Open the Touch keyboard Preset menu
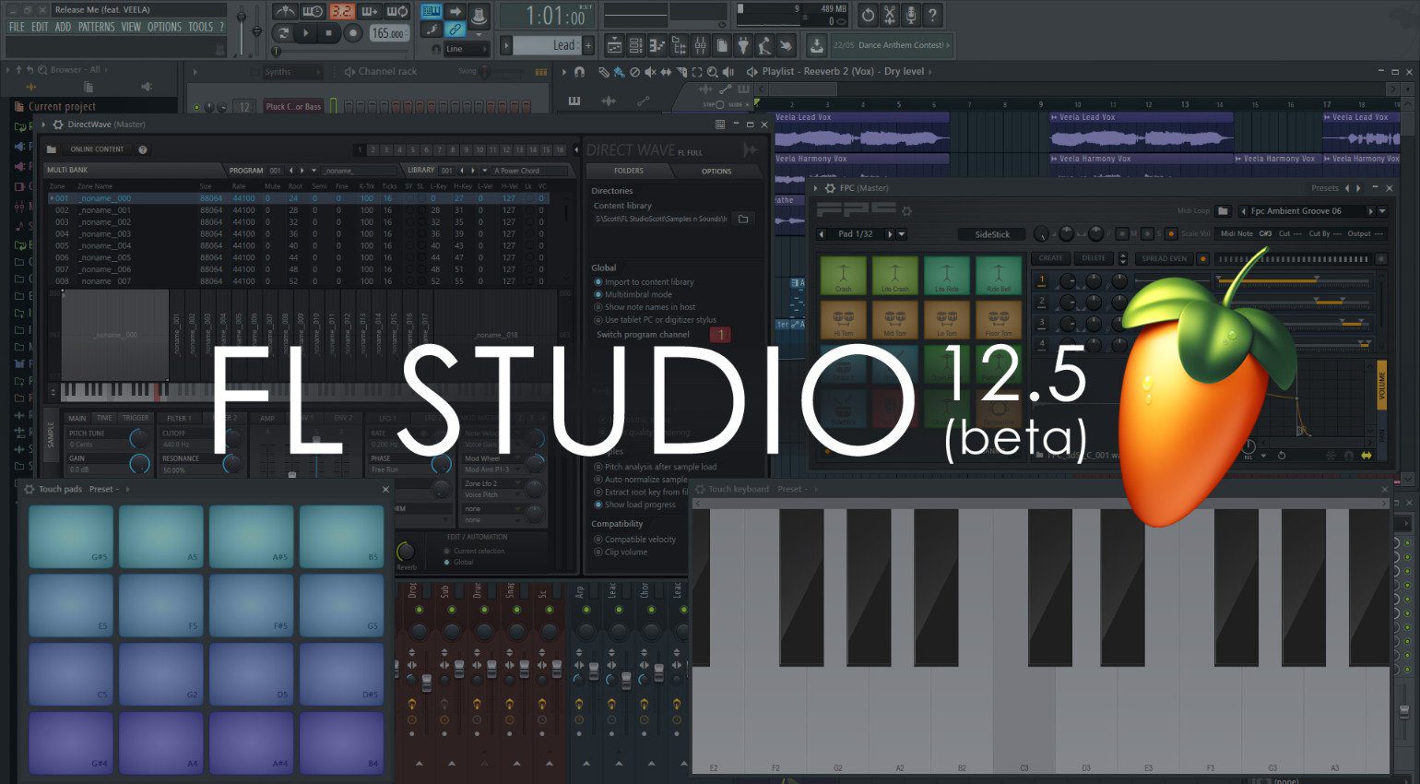 tap(792, 489)
